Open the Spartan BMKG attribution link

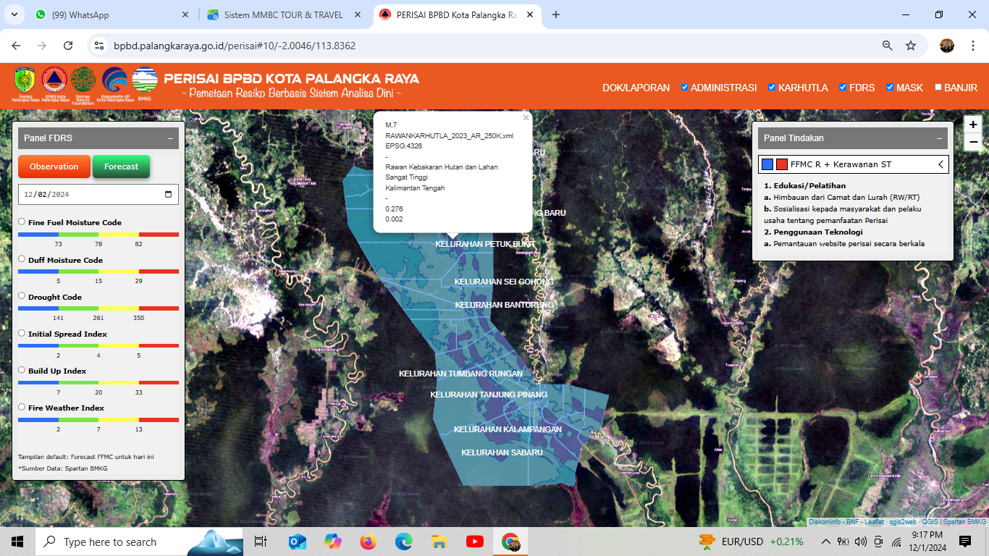[x=964, y=522]
